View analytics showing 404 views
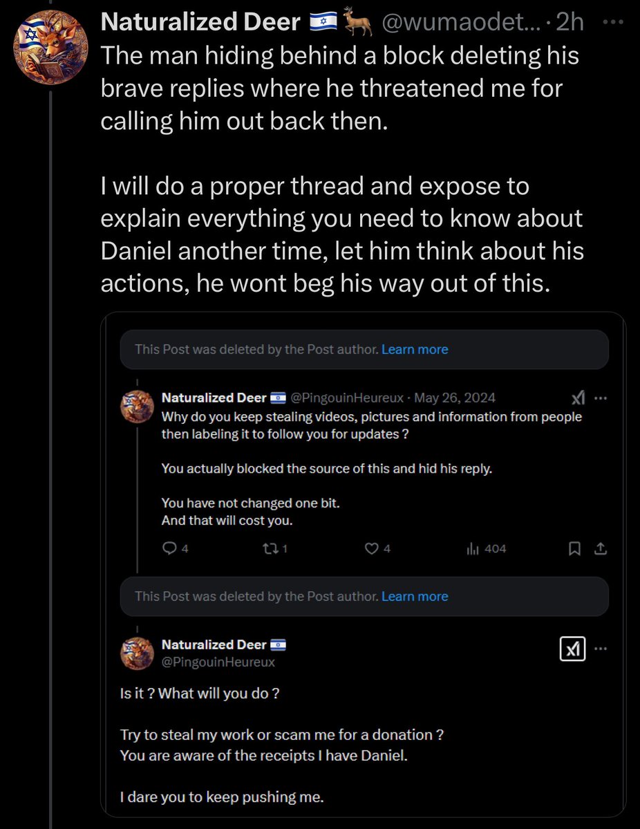 [x=473, y=548]
